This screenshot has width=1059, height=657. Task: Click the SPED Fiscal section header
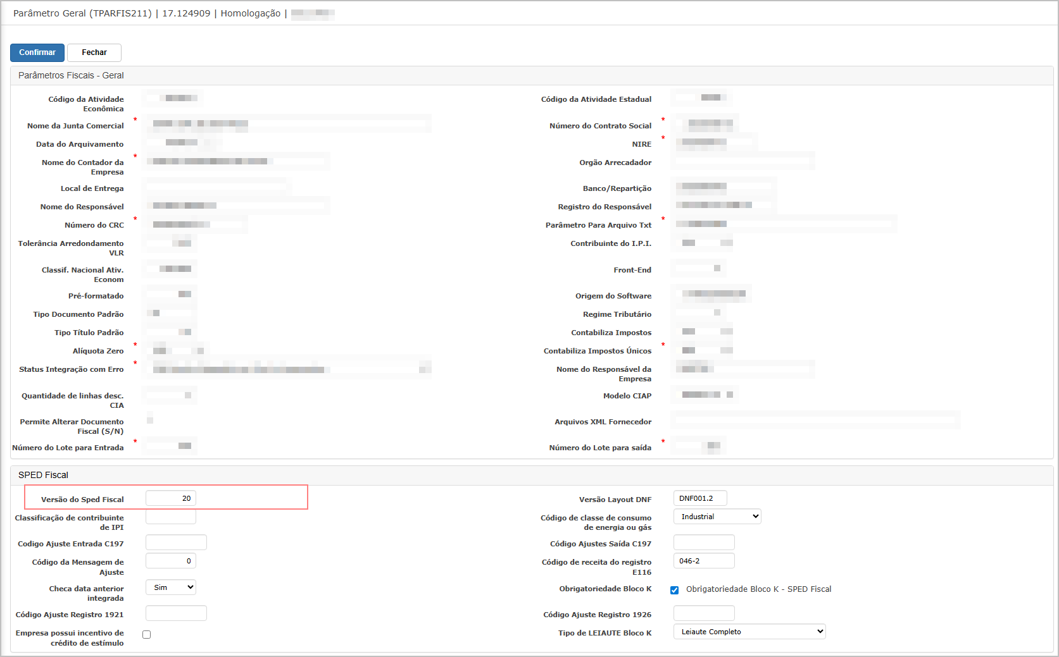pos(43,475)
